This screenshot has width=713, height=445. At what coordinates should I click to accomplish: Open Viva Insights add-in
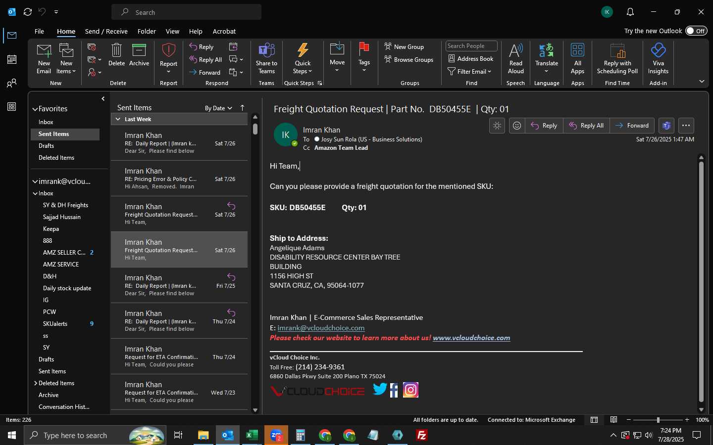[658, 58]
